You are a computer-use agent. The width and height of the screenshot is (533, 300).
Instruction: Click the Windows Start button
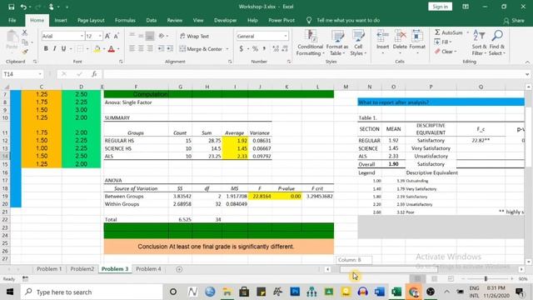click(x=10, y=292)
